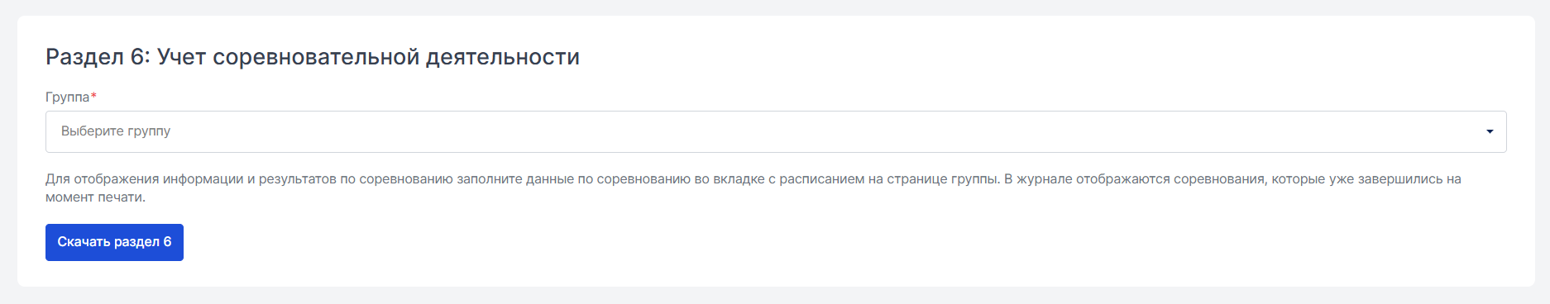Expand the group selection combo box
The width and height of the screenshot is (1550, 304).
(x=776, y=131)
